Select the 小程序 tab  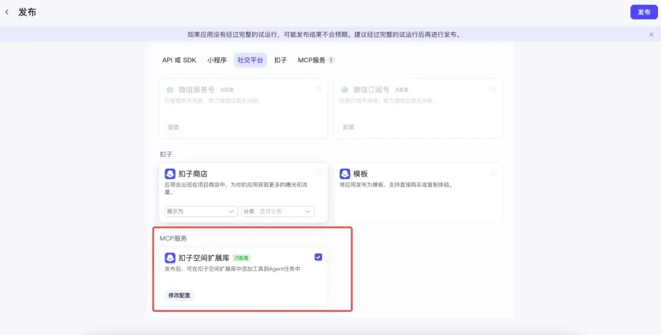pos(217,60)
